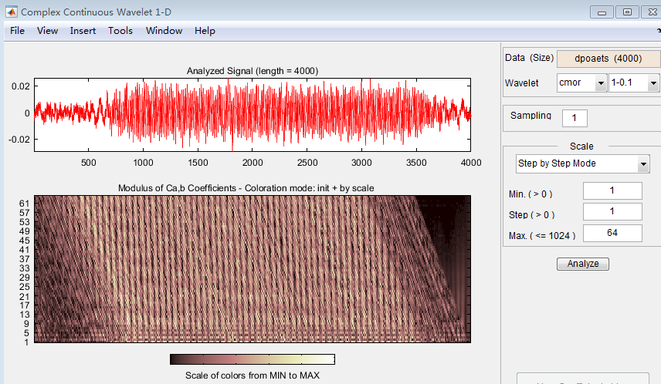Viewport: 661px width, 384px height.
Task: Open the Step by Step Mode dropdown
Action: (x=582, y=163)
